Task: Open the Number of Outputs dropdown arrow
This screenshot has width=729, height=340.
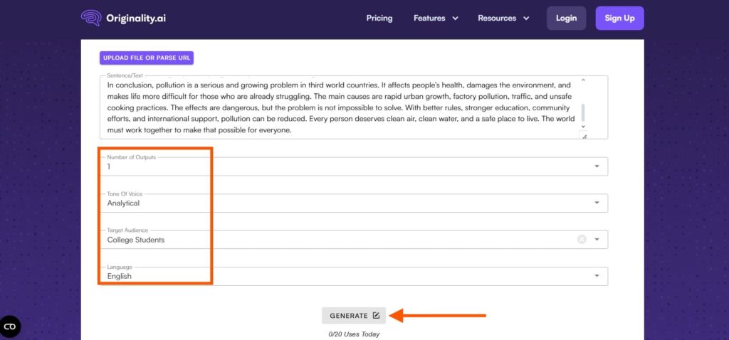Action: (x=597, y=166)
